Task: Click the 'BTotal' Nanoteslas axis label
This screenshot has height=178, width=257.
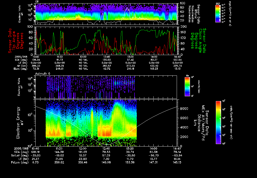Action: point(196,14)
